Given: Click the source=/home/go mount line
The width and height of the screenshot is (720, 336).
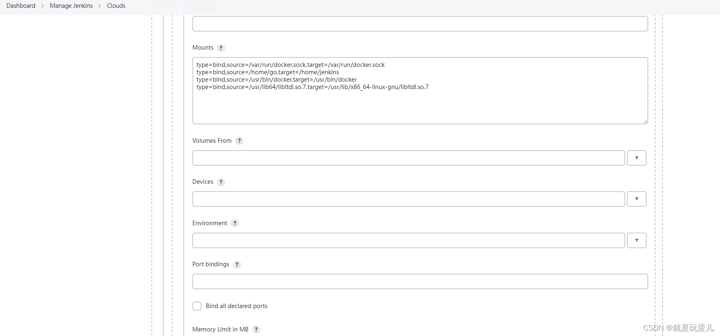Looking at the screenshot, I should tap(267, 72).
